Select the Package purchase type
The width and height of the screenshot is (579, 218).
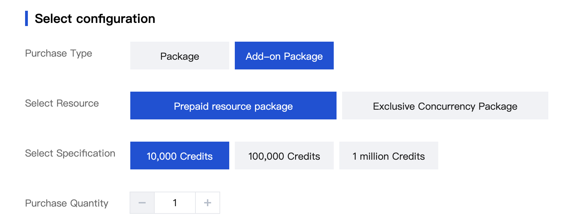(x=180, y=56)
